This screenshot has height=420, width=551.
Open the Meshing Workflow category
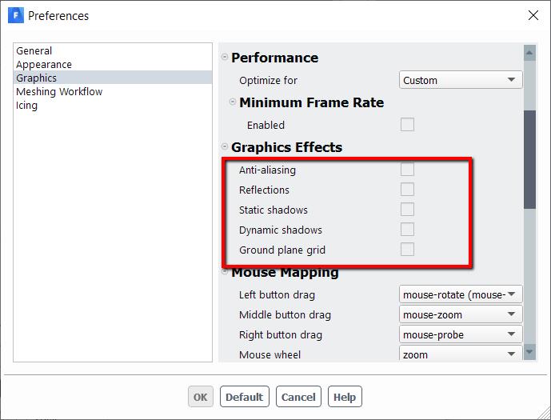(59, 91)
